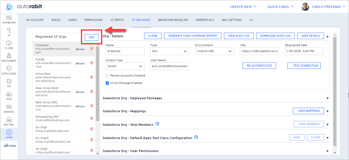This screenshot has width=349, height=160.
Task: Expand the Salesforce Org - User Permissions section
Action: coord(328,151)
